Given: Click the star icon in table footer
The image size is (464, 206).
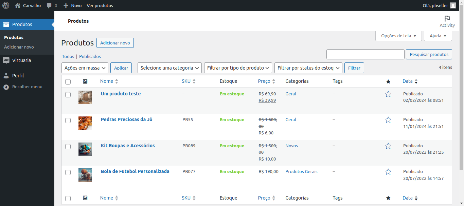Looking at the screenshot, I should pos(388,198).
